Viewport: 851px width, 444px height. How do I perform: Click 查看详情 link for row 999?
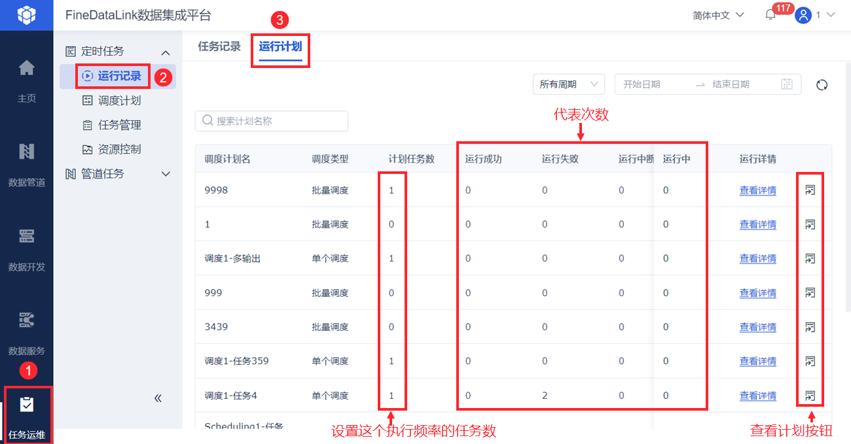coord(758,293)
